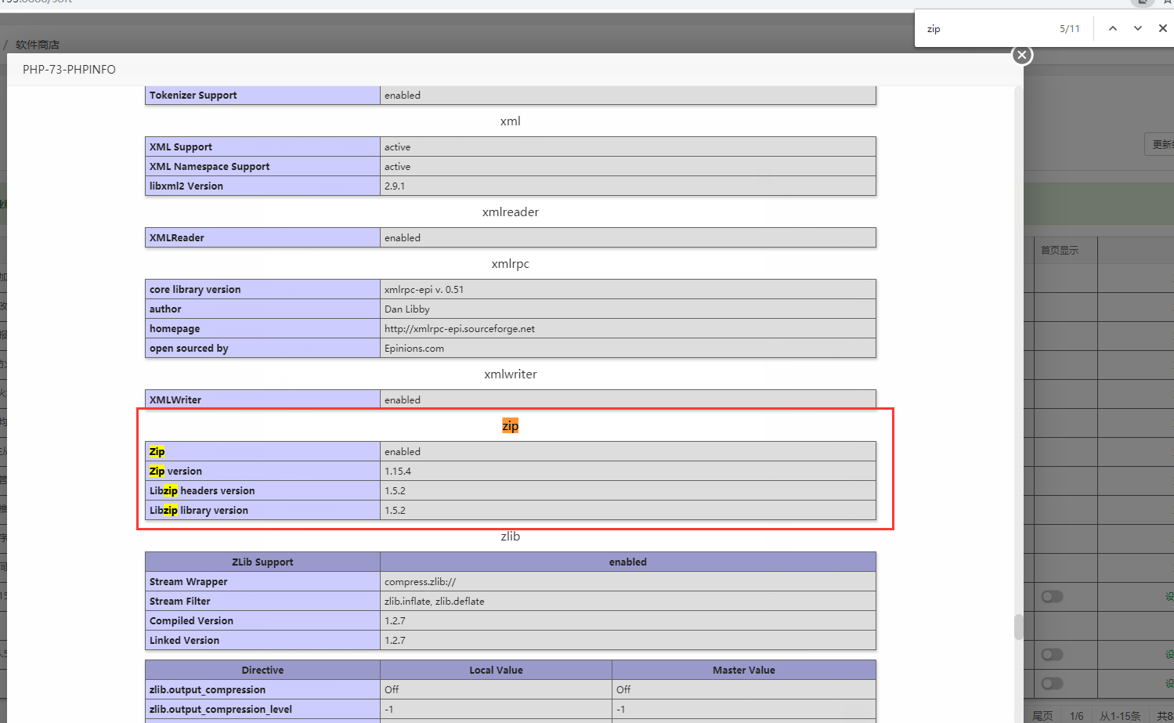Select the 'XMLReader' row label
This screenshot has height=723, width=1174.
tap(177, 238)
